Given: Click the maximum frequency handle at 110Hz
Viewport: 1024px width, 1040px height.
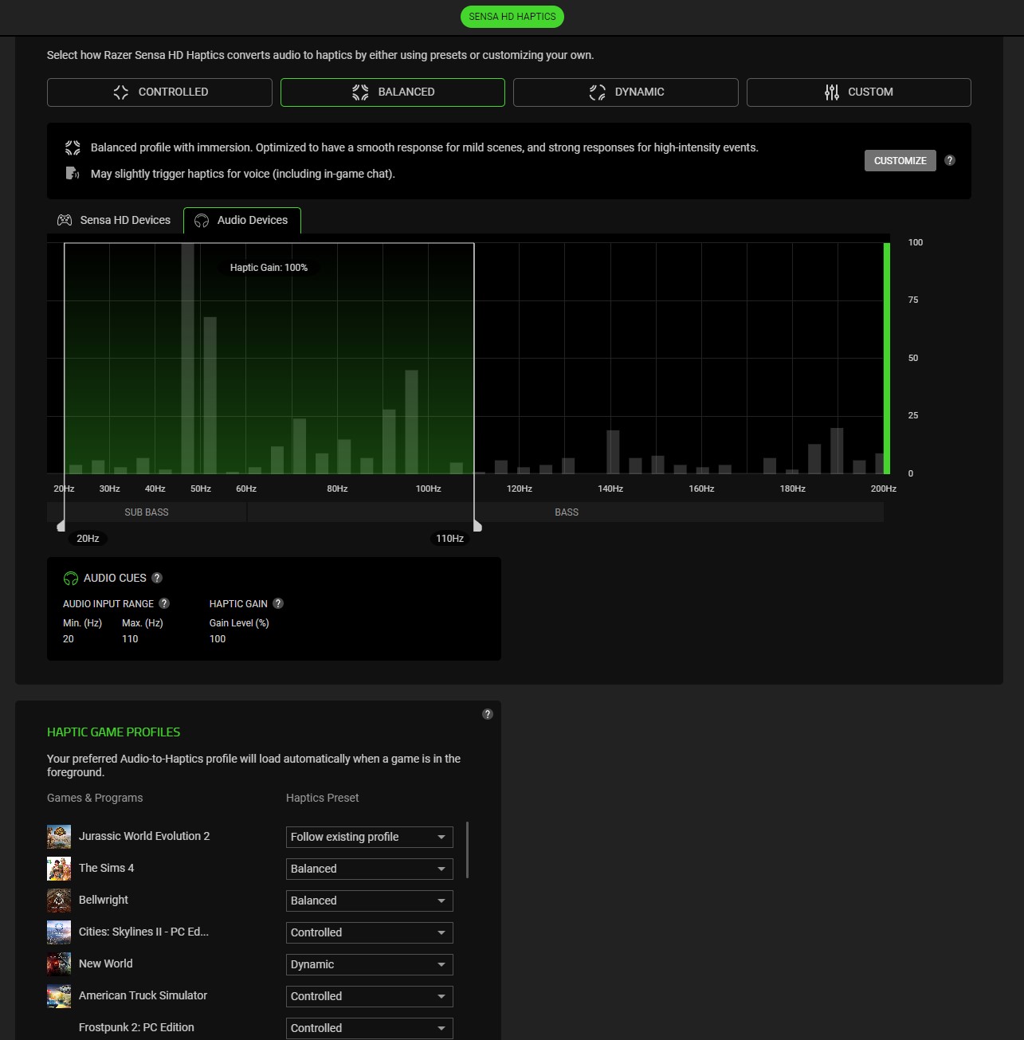Looking at the screenshot, I should point(477,526).
